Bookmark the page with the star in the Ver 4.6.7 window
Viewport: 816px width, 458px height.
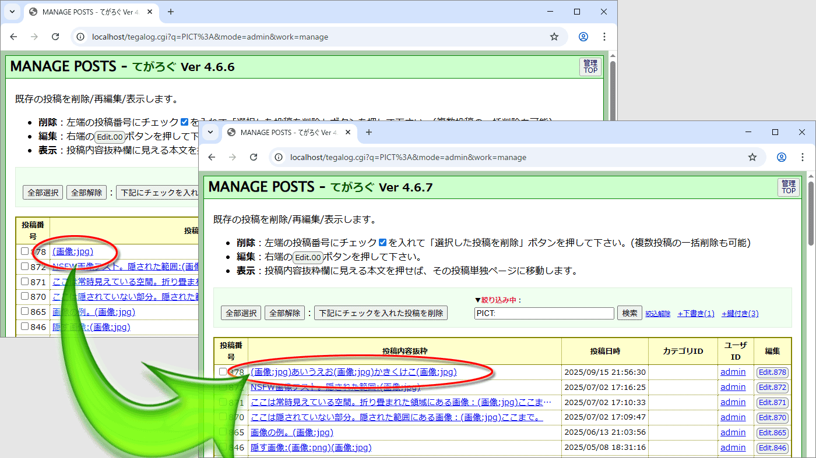(752, 157)
